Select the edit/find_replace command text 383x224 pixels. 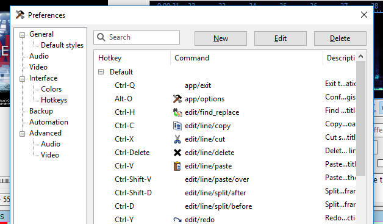pos(212,112)
